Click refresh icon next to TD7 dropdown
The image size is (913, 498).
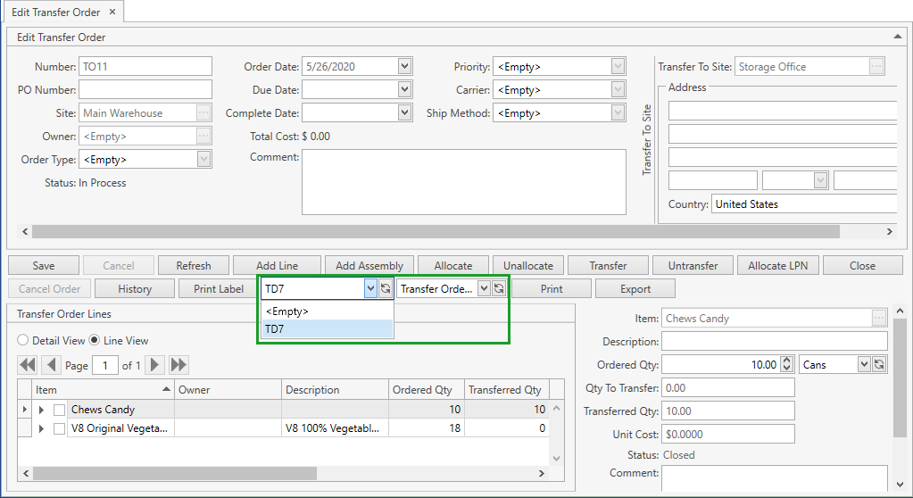click(386, 289)
